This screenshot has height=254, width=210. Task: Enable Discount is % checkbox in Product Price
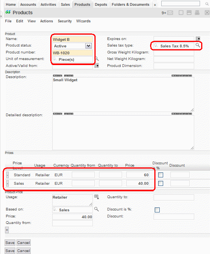click(x=157, y=210)
